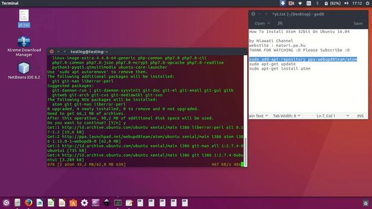Focus the Terminal icon in the dock
372x209 pixels.
(x=117, y=203)
